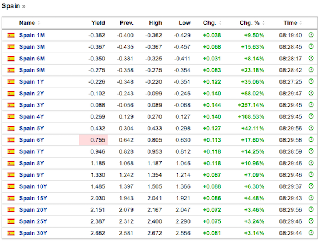Click the Spanish flag beside Spain 2Y
The width and height of the screenshot is (320, 242).
coord(11,94)
